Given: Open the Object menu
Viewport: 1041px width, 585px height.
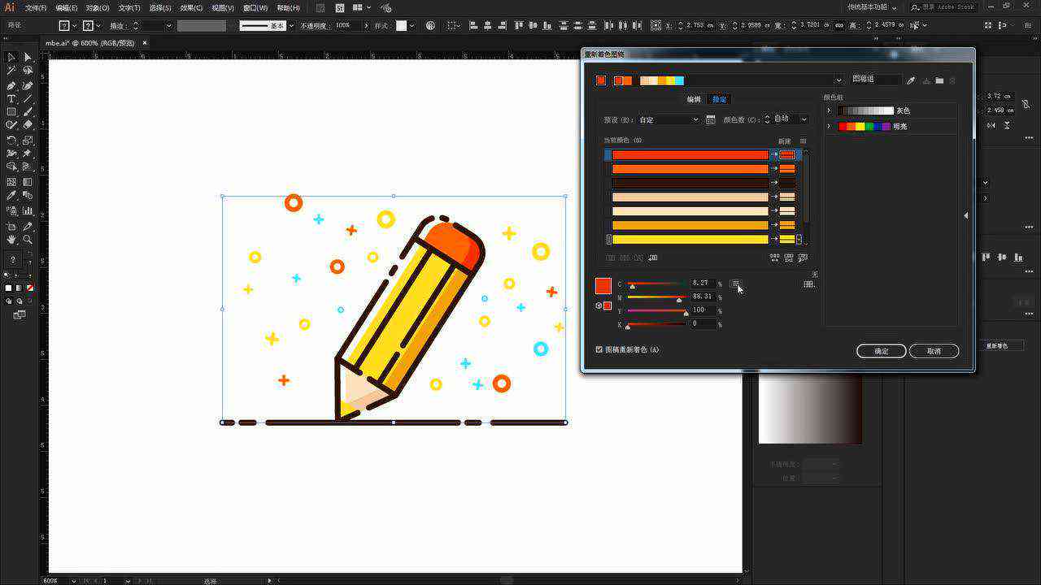Looking at the screenshot, I should [98, 7].
